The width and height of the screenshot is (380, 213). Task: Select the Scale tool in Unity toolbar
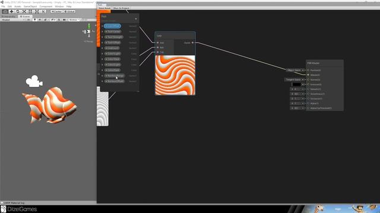point(24,11)
